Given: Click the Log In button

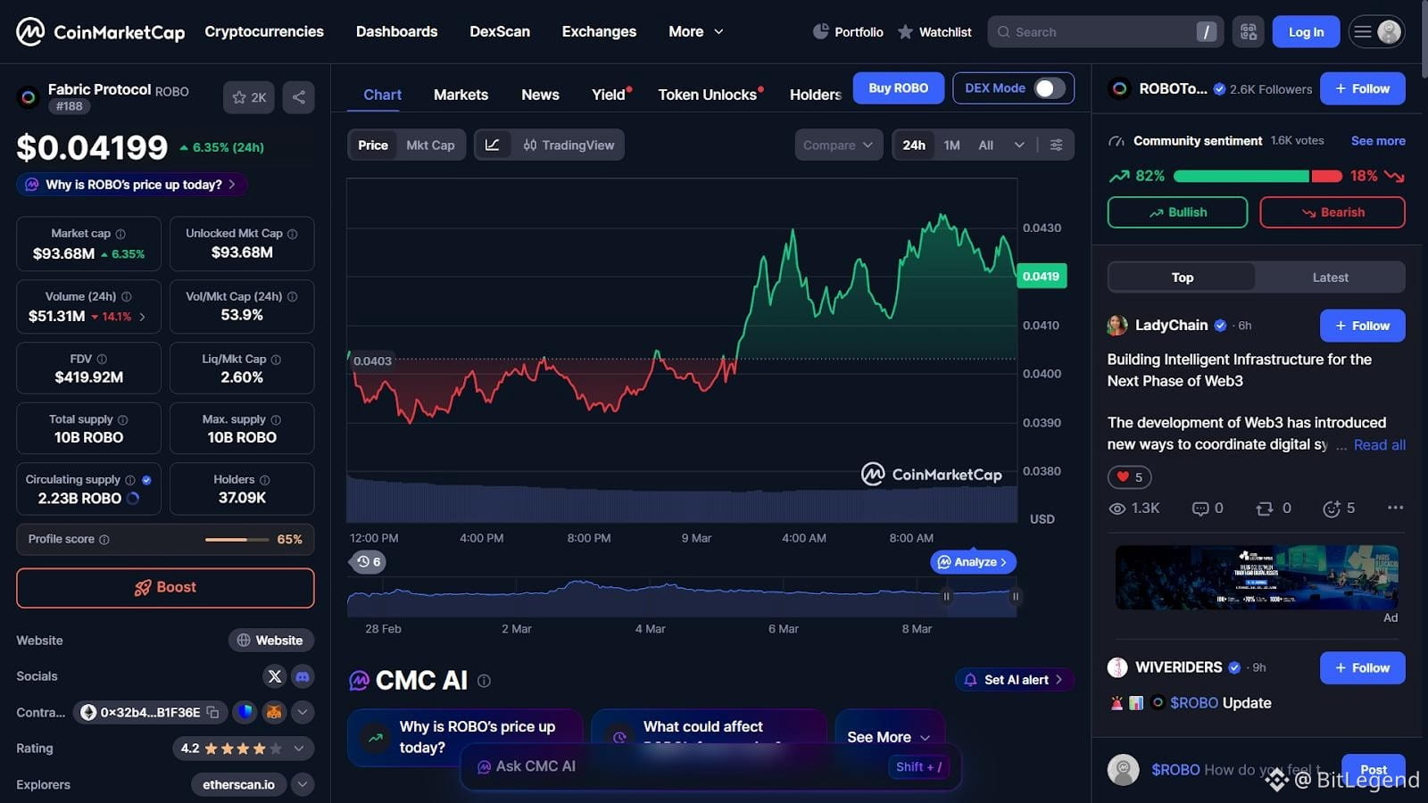Looking at the screenshot, I should click(1306, 32).
